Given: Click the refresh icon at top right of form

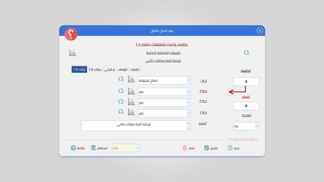Looking at the screenshot, I should click(246, 52).
